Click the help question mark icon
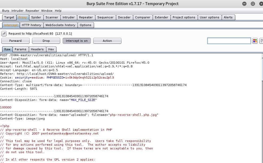 click(261, 41)
